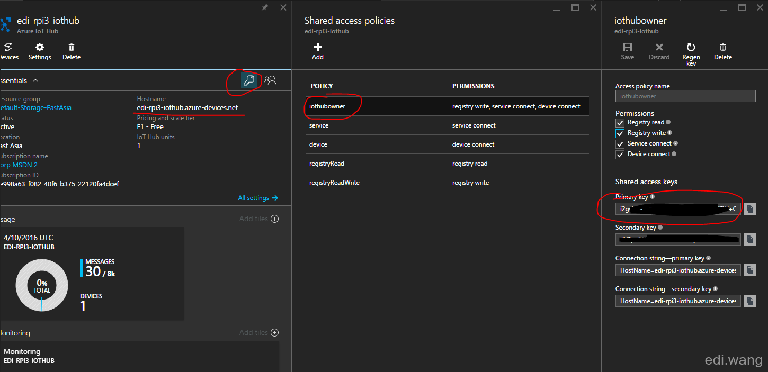
Task: Click the F1 - Free pricing tier value
Action: (x=150, y=127)
